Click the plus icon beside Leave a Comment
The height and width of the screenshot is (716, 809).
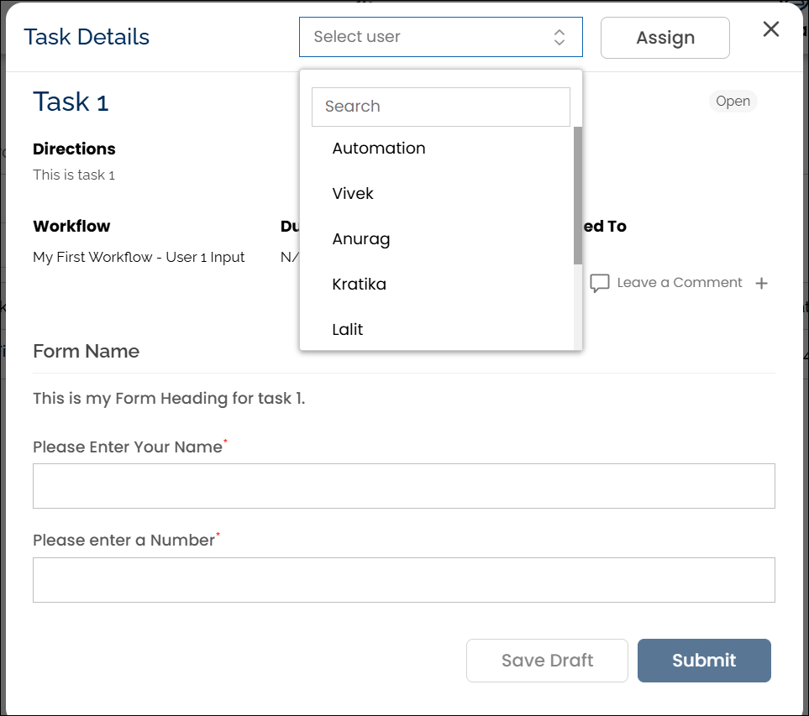pos(761,284)
